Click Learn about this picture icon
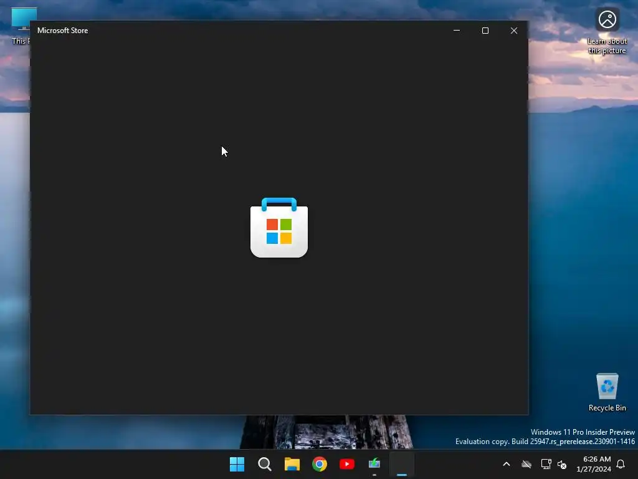The width and height of the screenshot is (638, 479). (607, 31)
